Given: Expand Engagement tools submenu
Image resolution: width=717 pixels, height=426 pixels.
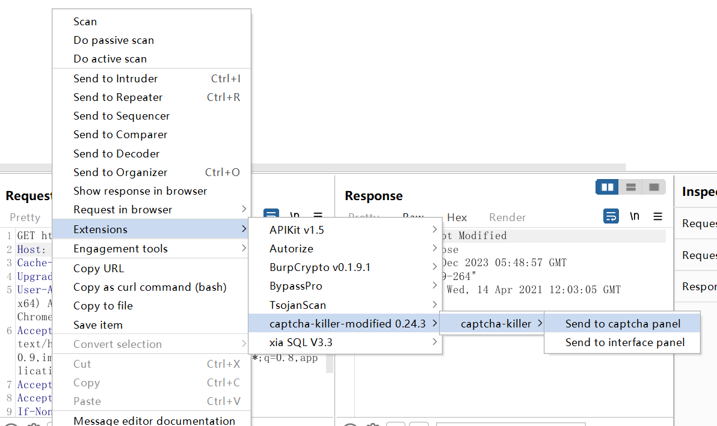Looking at the screenshot, I should [x=152, y=248].
